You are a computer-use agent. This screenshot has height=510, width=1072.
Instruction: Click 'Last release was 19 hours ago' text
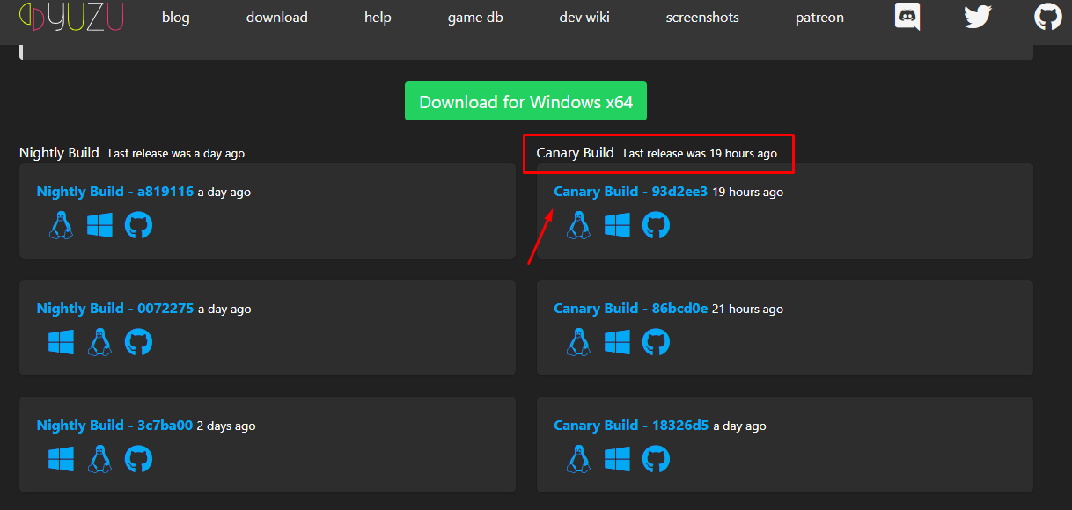point(701,154)
